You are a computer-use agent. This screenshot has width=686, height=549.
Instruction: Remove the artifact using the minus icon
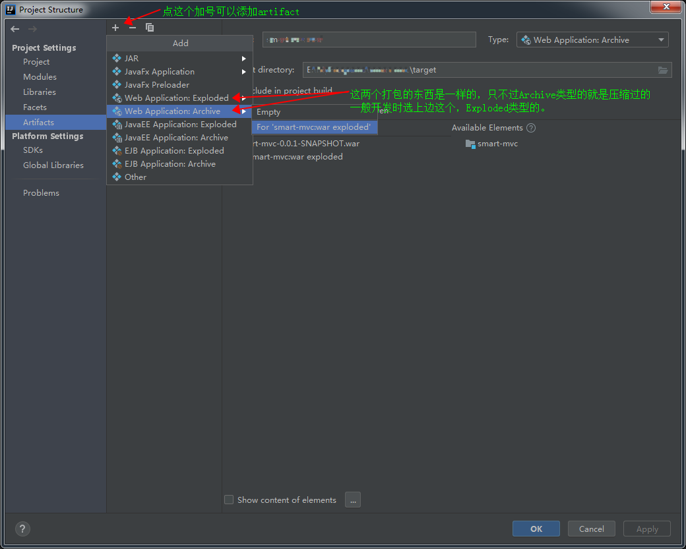131,28
